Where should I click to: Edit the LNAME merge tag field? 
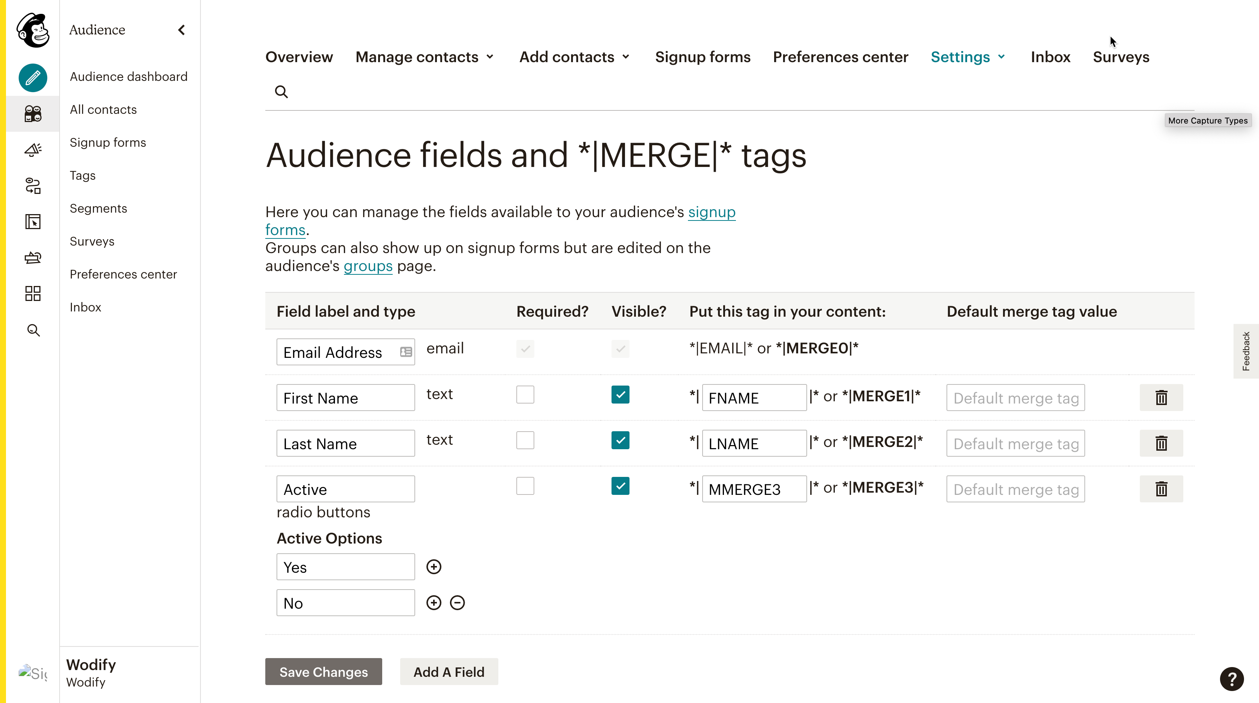(754, 443)
